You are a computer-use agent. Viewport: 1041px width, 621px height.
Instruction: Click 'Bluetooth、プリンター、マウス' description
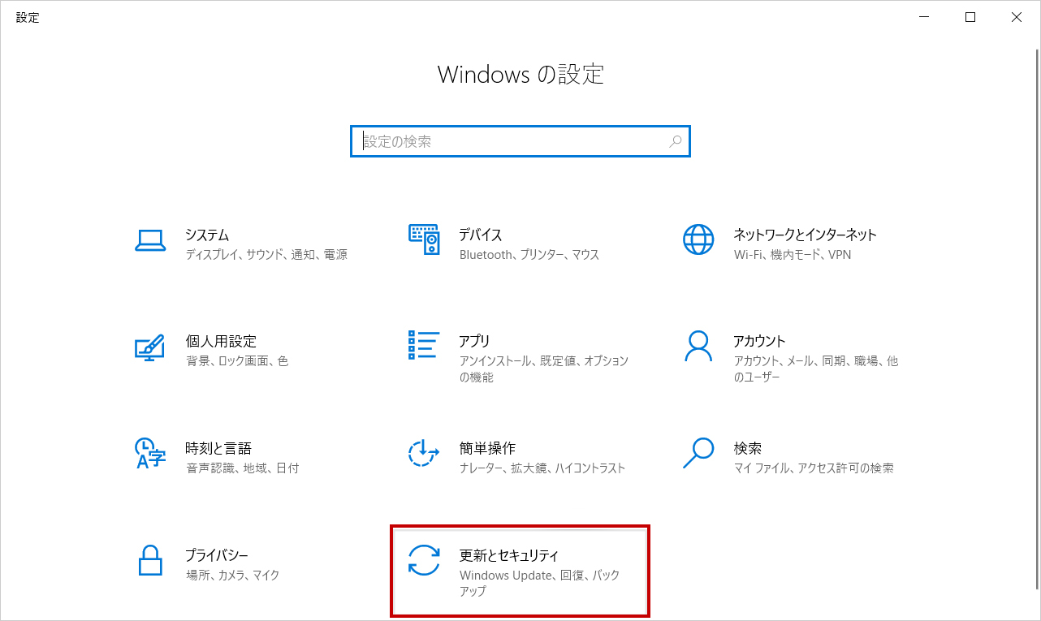coord(529,254)
